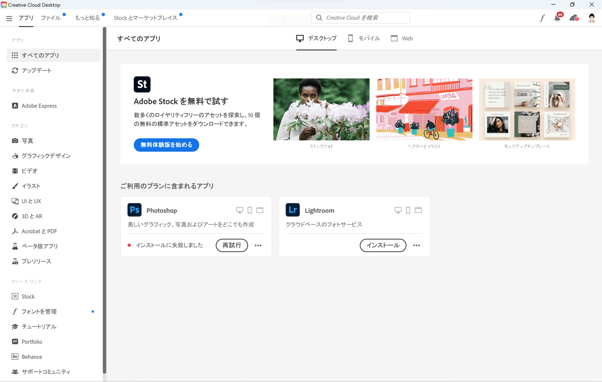The width and height of the screenshot is (602, 382).
Task: Click the Adobe Stock St icon
Action: coord(142,85)
